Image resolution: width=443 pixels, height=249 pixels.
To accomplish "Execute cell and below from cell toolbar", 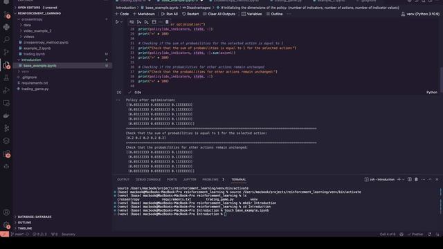I will [x=146, y=21].
